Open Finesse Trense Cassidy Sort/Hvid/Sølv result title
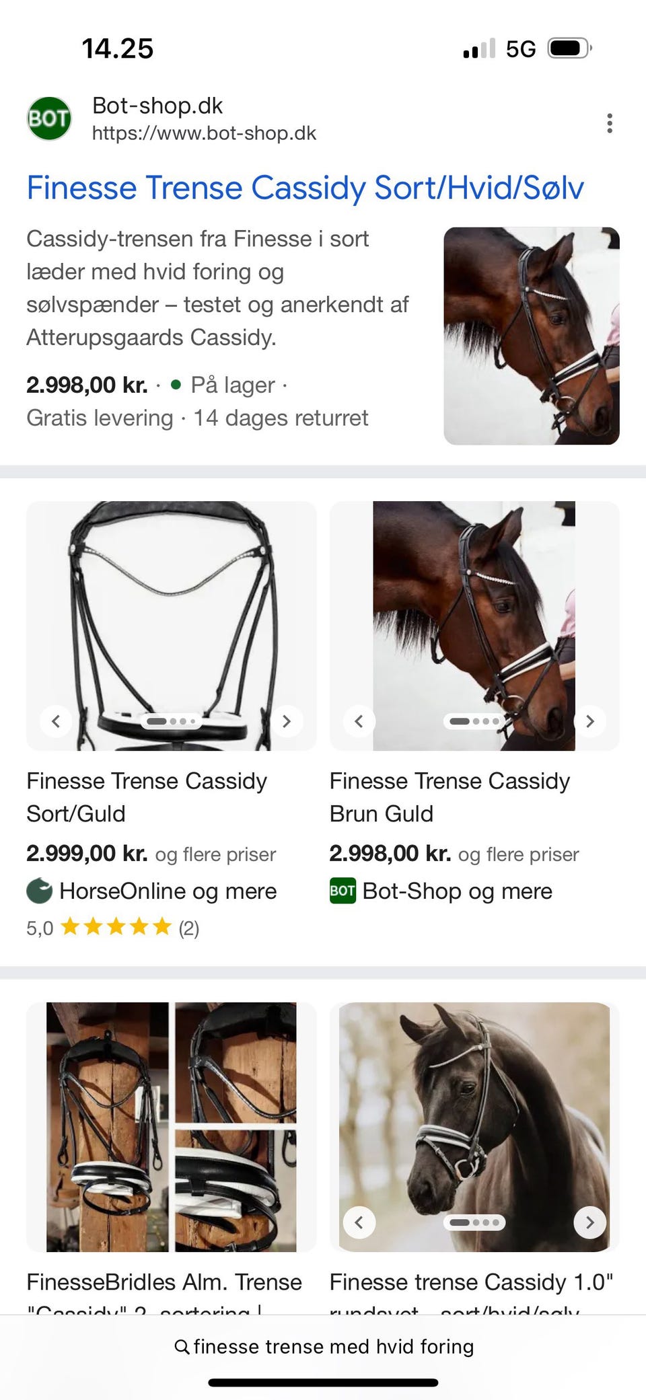The image size is (646, 1400). pyautogui.click(x=305, y=188)
